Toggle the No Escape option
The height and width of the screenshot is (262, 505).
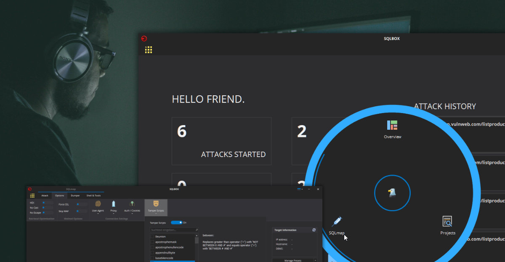coord(48,212)
